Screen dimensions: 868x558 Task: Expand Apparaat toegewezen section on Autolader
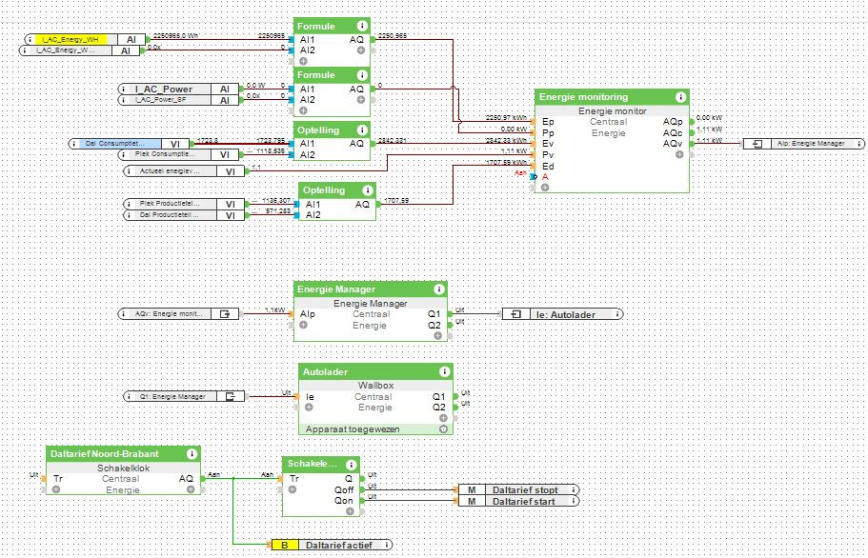[x=443, y=429]
